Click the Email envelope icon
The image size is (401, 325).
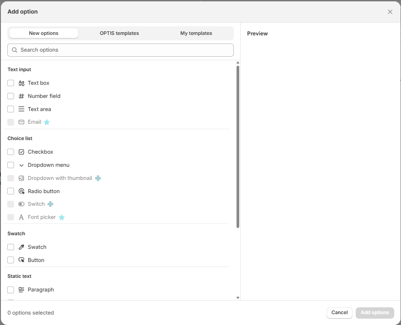pos(21,122)
